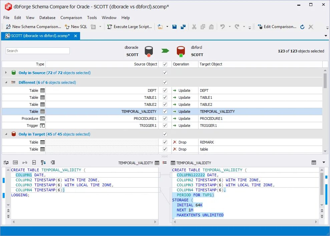
Task: Click the Copy icon in toolbar
Action: pyautogui.click(x=203, y=27)
